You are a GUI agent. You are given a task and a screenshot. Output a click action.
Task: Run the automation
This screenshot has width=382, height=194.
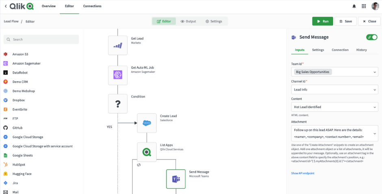point(323,21)
